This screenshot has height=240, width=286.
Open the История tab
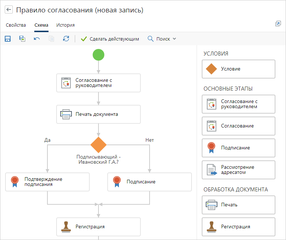pos(65,25)
